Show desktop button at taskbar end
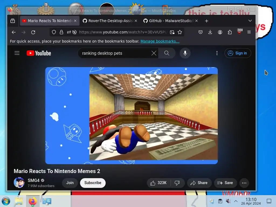 (269, 201)
